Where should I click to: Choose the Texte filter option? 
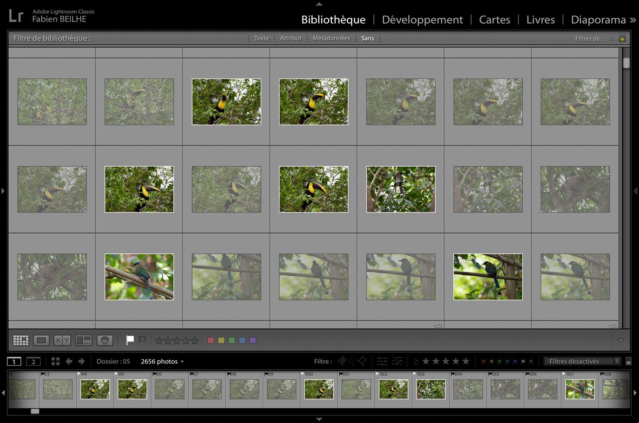click(261, 38)
